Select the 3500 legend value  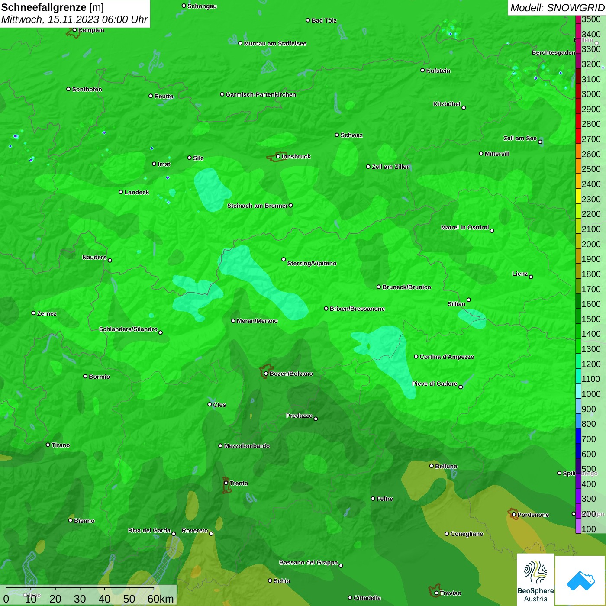click(591, 19)
